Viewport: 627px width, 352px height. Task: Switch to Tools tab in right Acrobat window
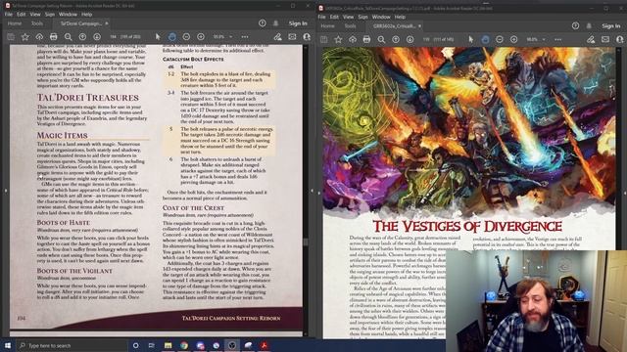tap(351, 26)
